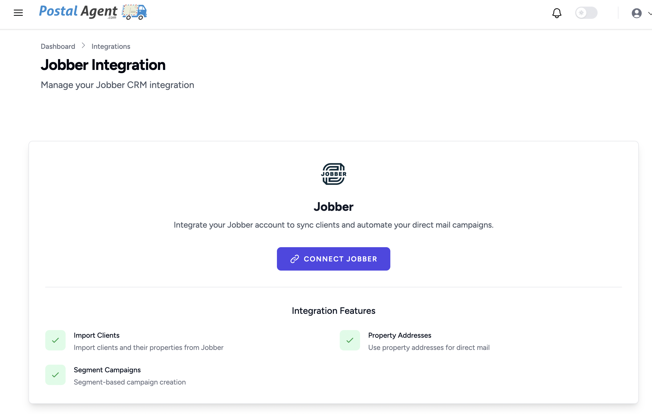This screenshot has height=414, width=652.
Task: Click the Integration Features section heading
Action: pos(333,311)
